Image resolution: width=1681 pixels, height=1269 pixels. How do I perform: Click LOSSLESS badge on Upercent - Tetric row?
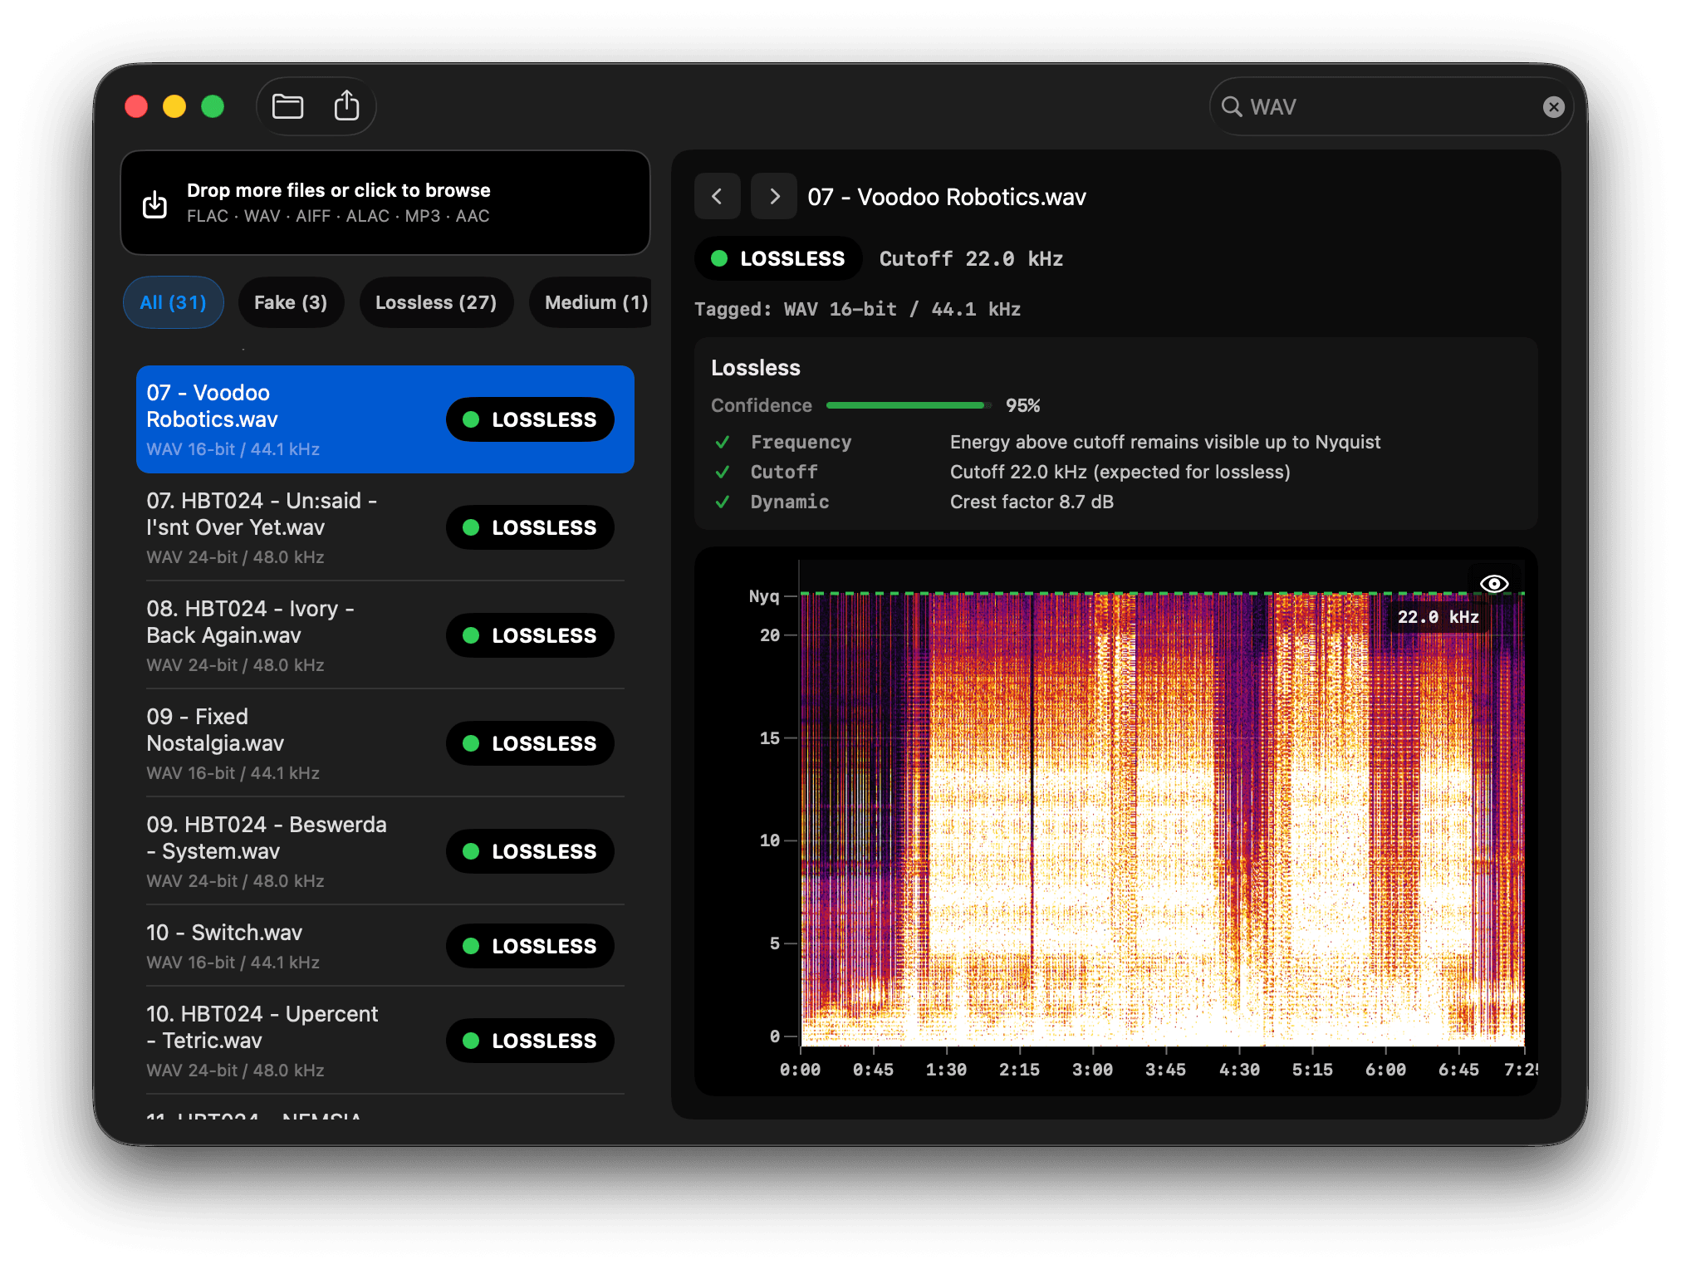pos(530,1041)
